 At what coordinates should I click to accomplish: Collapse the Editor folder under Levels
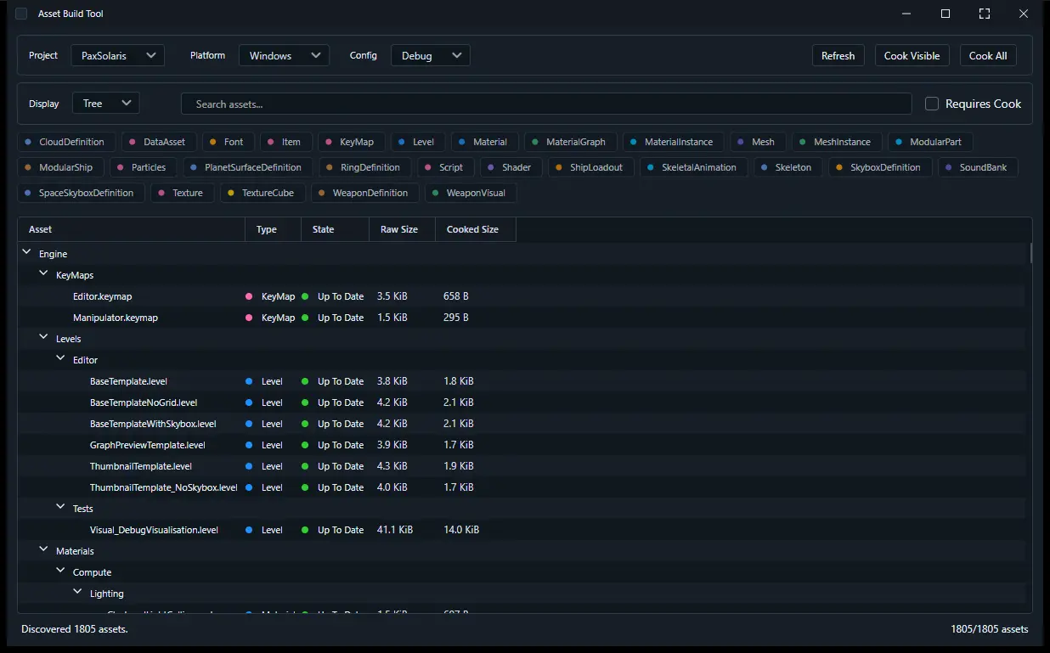point(61,359)
